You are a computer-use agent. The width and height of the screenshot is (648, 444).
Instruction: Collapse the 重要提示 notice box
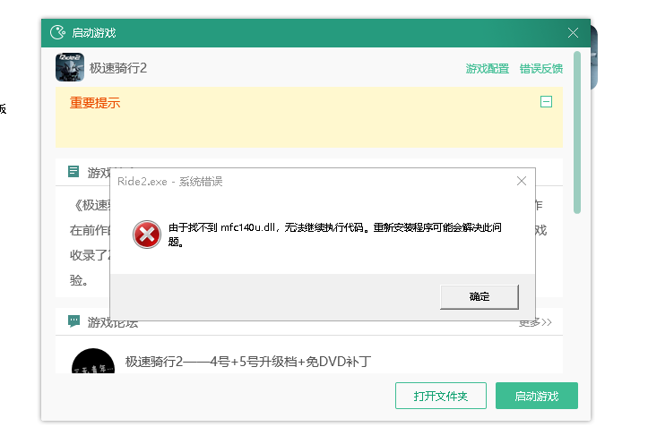tap(546, 101)
